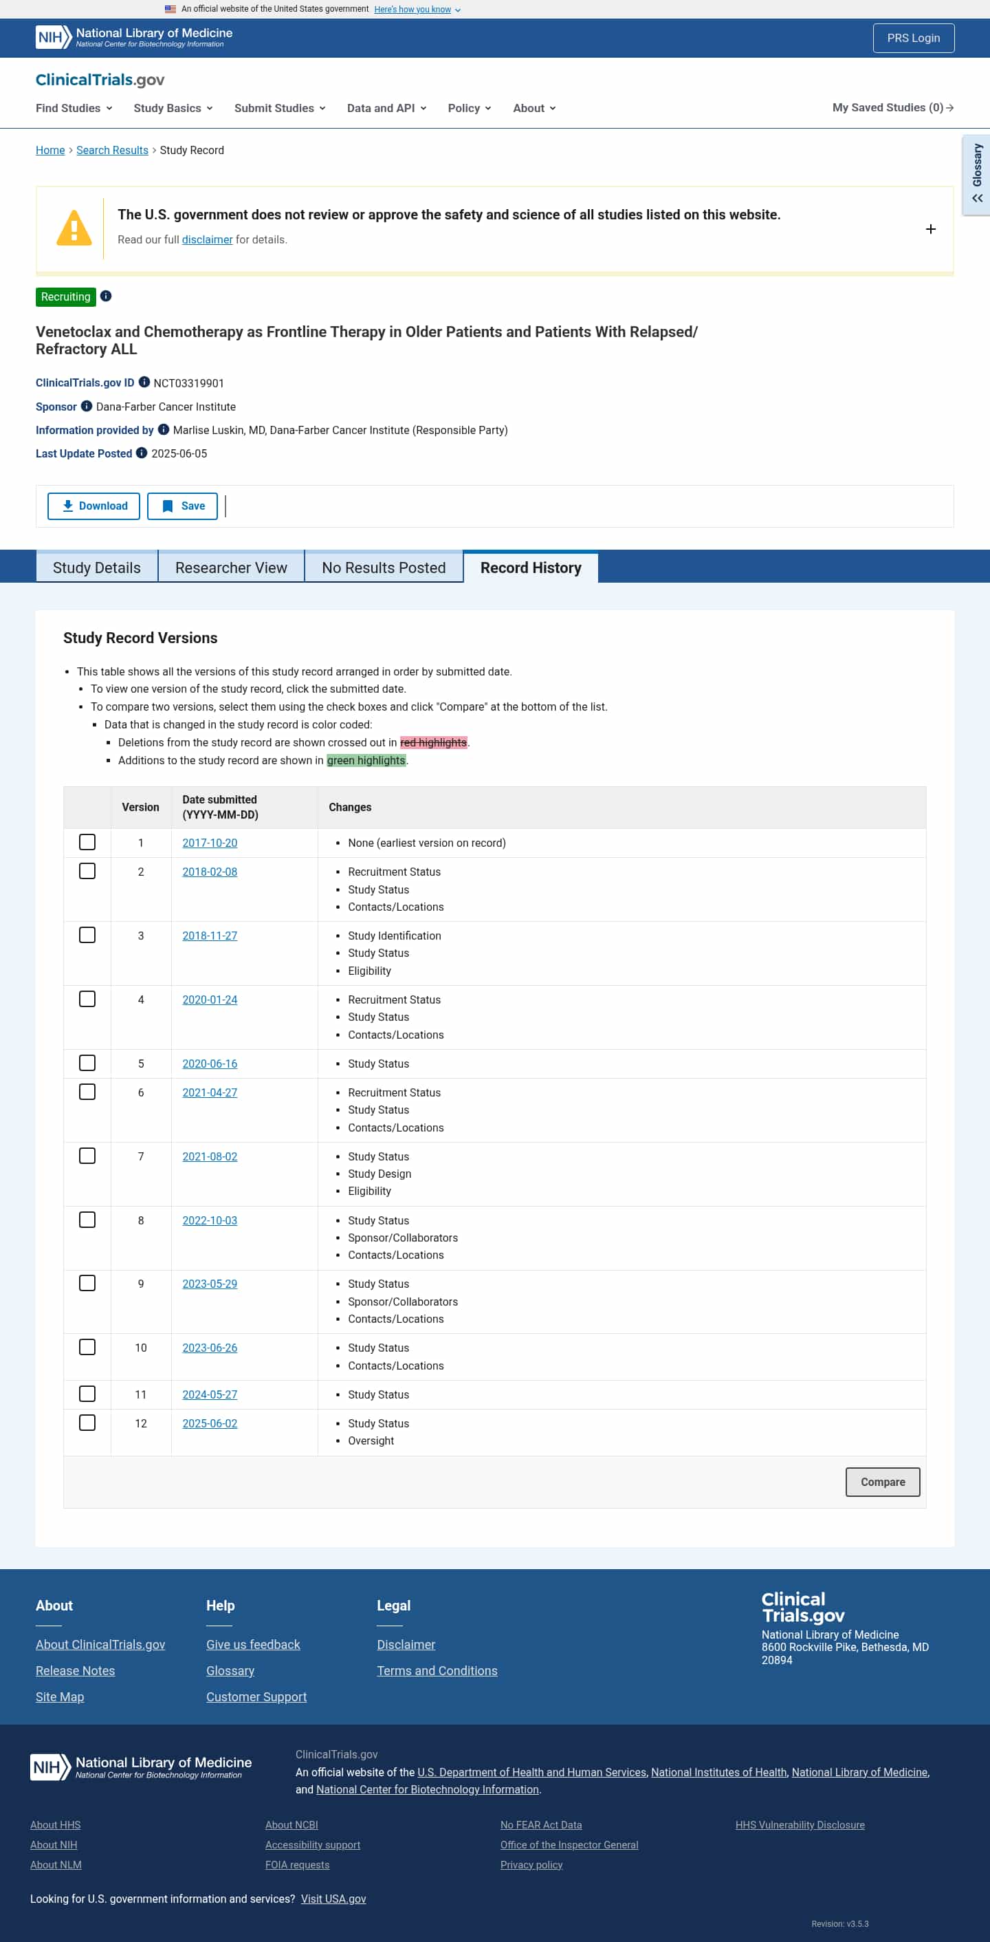This screenshot has height=1942, width=990.
Task: Tick the checkbox for version 4
Action: click(x=87, y=999)
